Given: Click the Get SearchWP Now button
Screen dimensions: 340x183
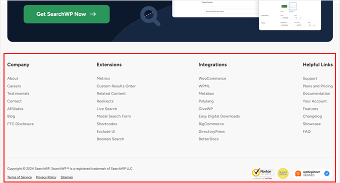Looking at the screenshot, I should [x=66, y=14].
